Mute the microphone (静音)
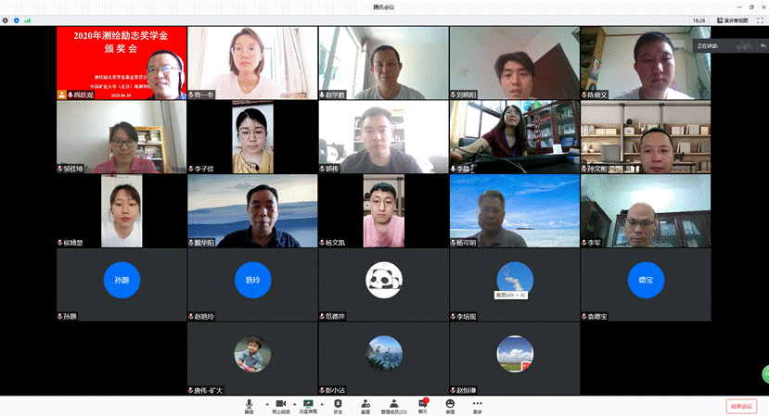769x416 pixels. pyautogui.click(x=249, y=404)
